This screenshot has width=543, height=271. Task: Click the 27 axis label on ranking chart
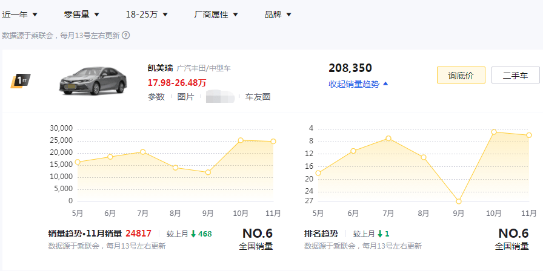(309, 200)
